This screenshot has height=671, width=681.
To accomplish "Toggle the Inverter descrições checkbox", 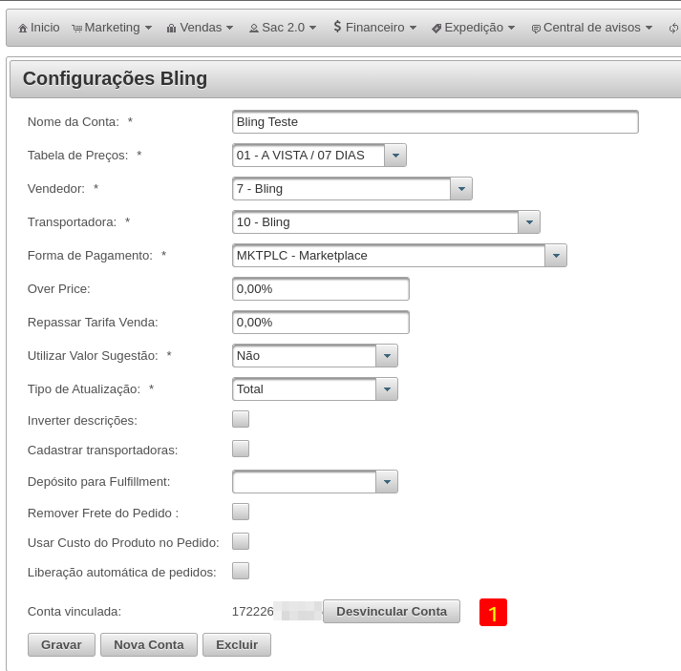I will pos(241,419).
